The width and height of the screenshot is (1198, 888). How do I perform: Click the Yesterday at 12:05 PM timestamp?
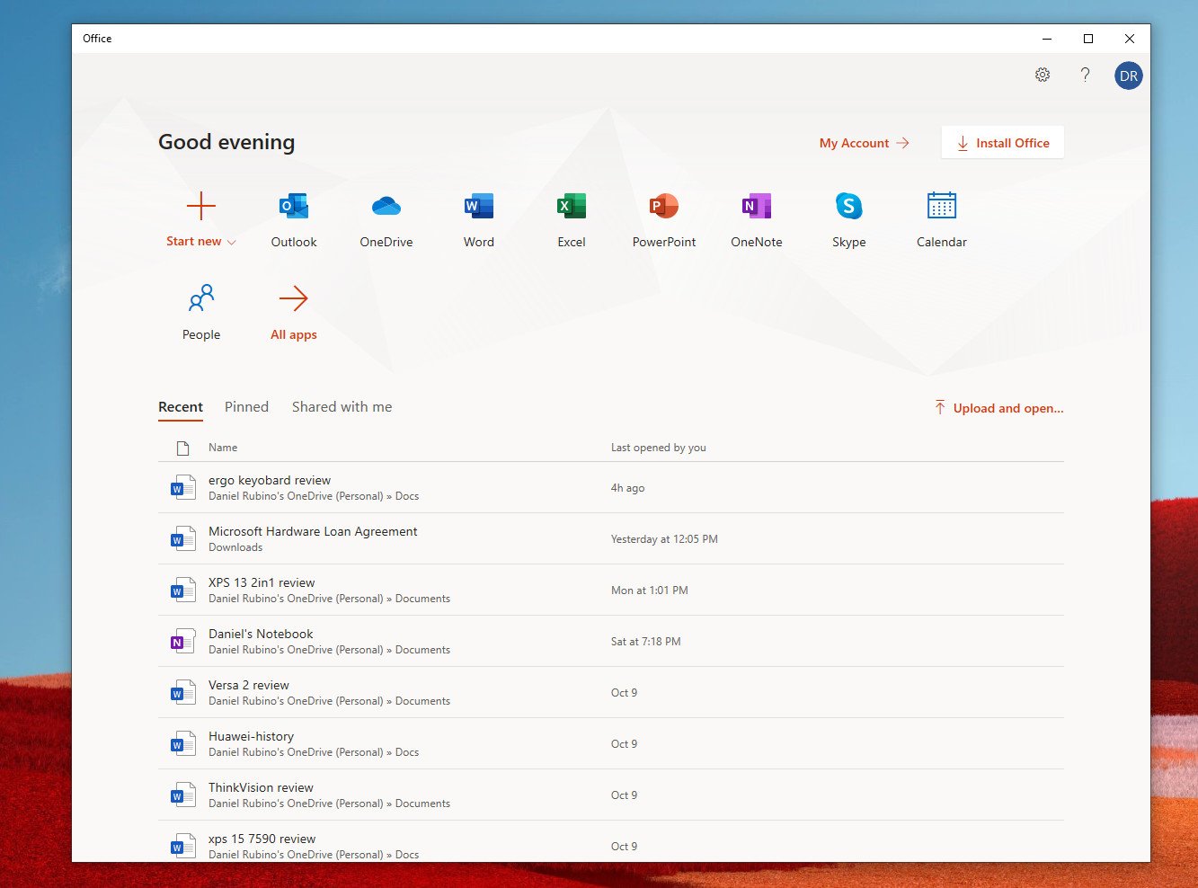664,539
